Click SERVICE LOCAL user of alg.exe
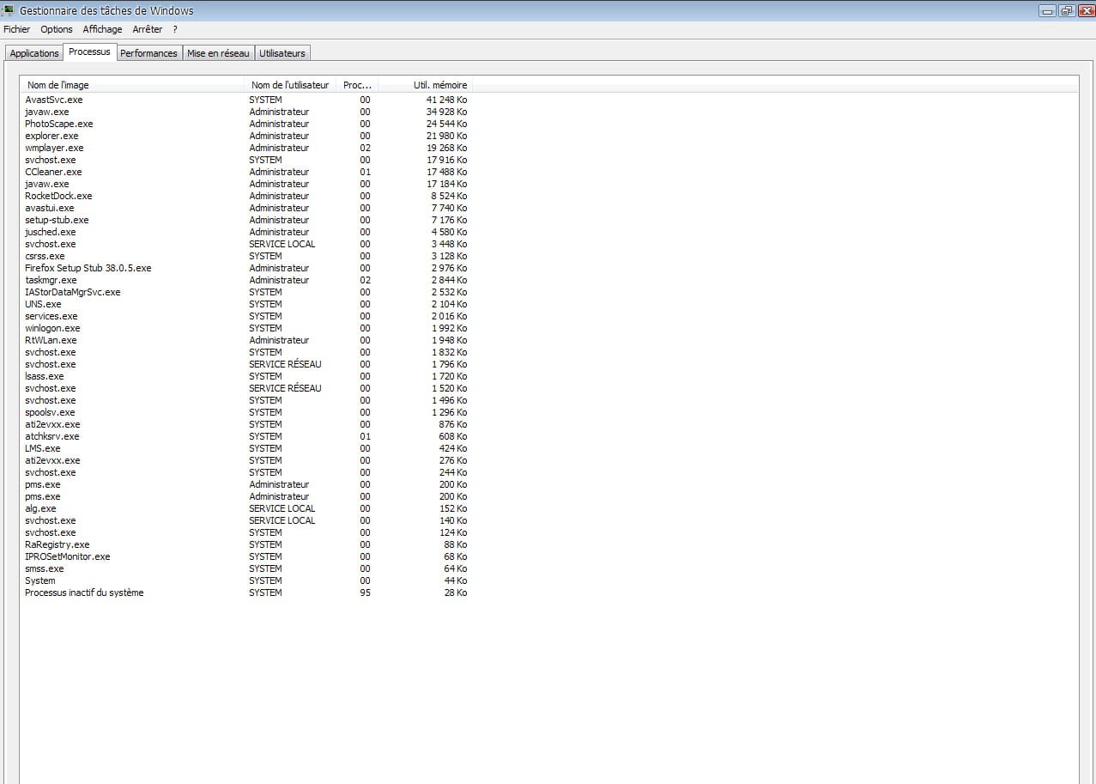The image size is (1096, 784). point(282,508)
